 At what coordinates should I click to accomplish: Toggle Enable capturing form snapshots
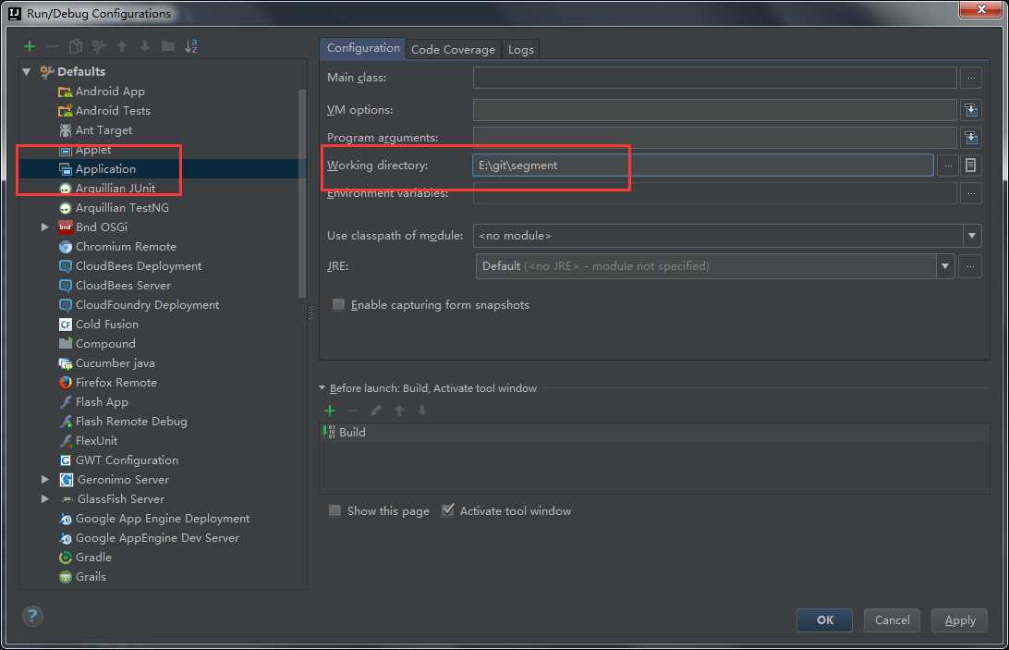(338, 305)
